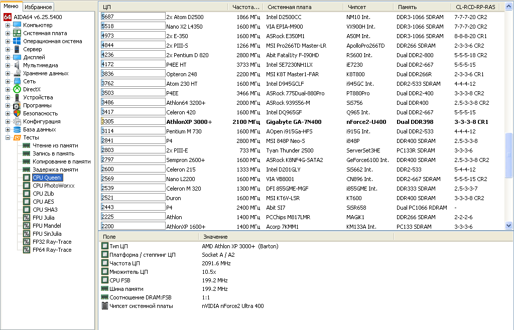The height and width of the screenshot is (330, 514).
Task: Sort by the Память column header
Action: point(422,7)
